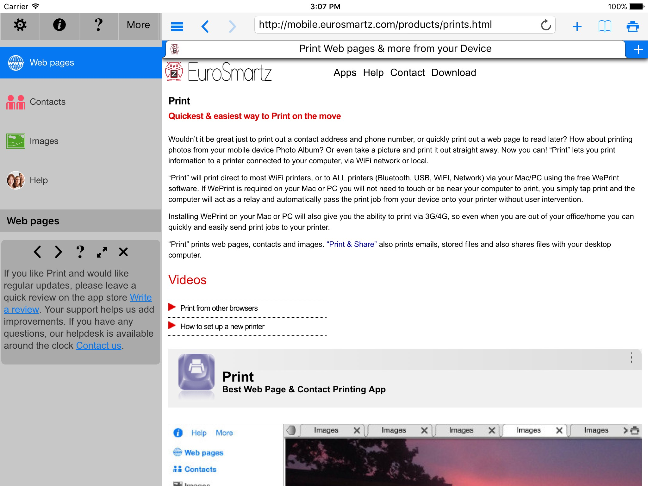This screenshot has width=648, height=486.
Task: Open the help question mark icon
Action: [98, 25]
